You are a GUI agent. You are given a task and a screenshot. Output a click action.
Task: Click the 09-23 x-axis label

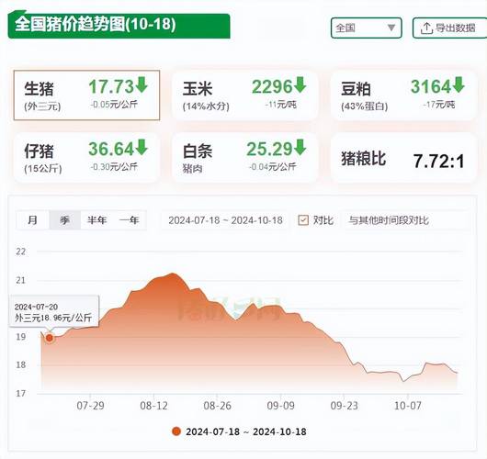pos(345,406)
